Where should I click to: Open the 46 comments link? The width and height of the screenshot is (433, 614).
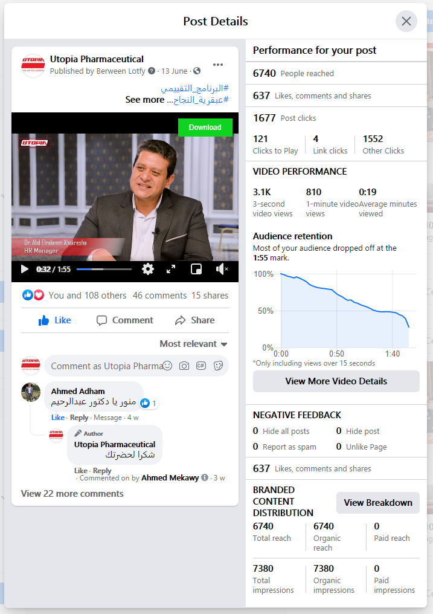[159, 296]
